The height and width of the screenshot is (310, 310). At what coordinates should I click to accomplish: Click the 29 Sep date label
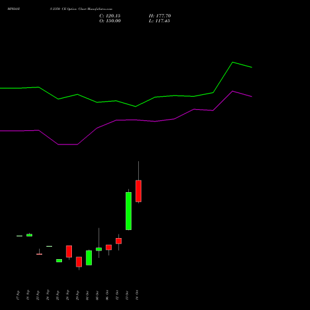[77, 295]
